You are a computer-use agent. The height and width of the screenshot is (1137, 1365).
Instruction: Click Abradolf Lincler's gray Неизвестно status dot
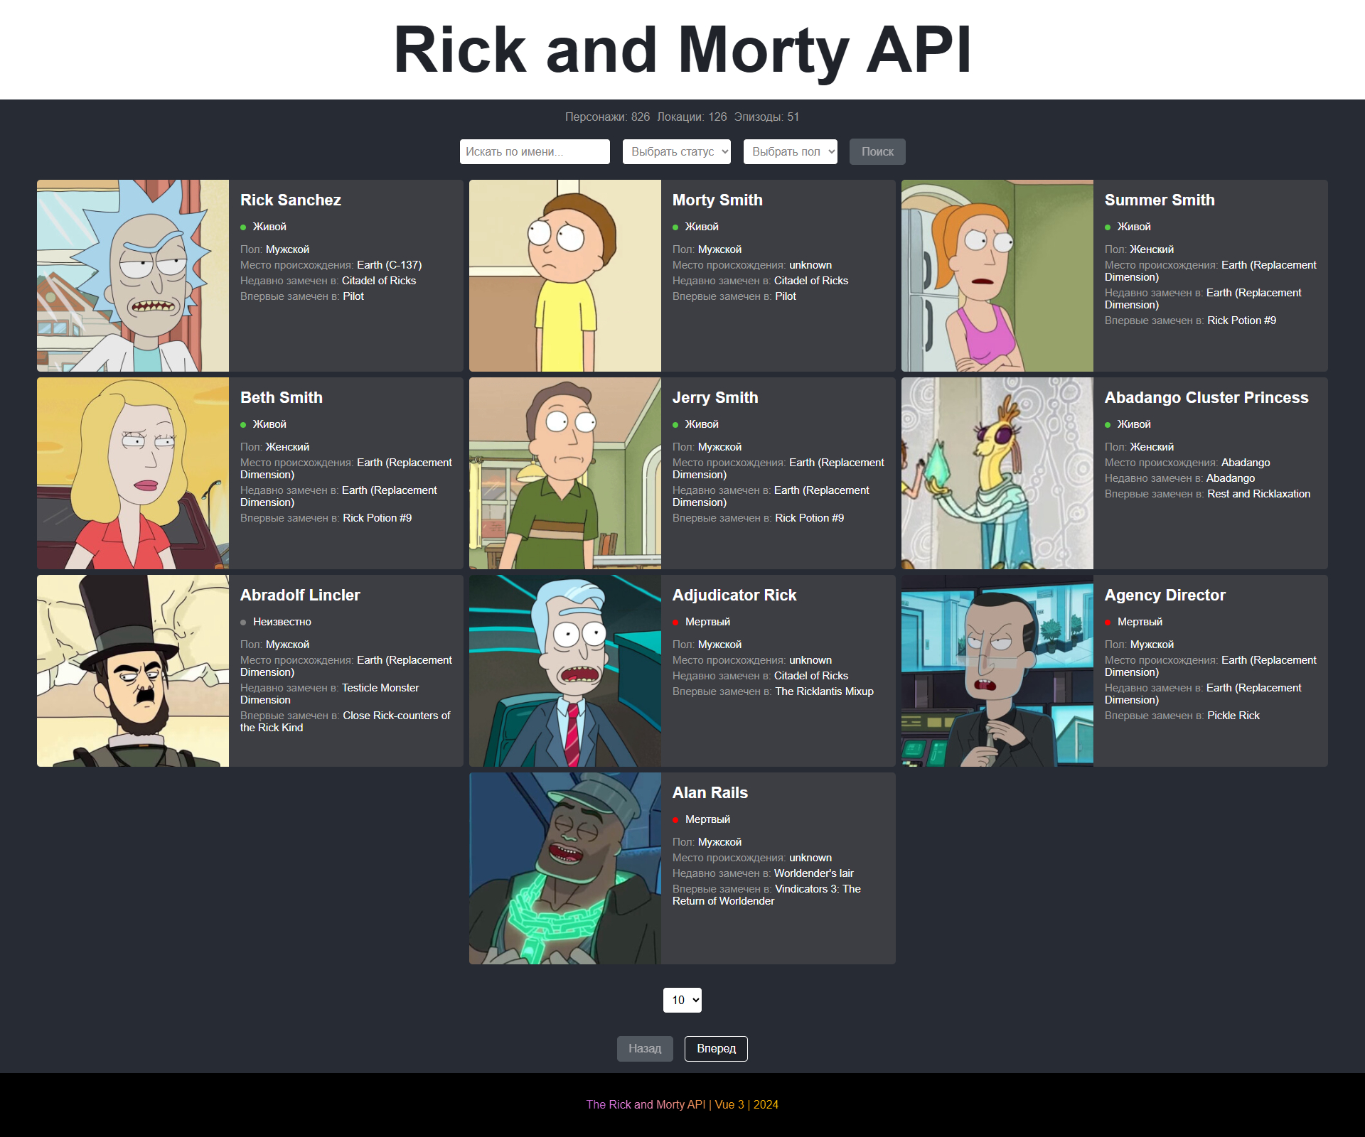[243, 623]
